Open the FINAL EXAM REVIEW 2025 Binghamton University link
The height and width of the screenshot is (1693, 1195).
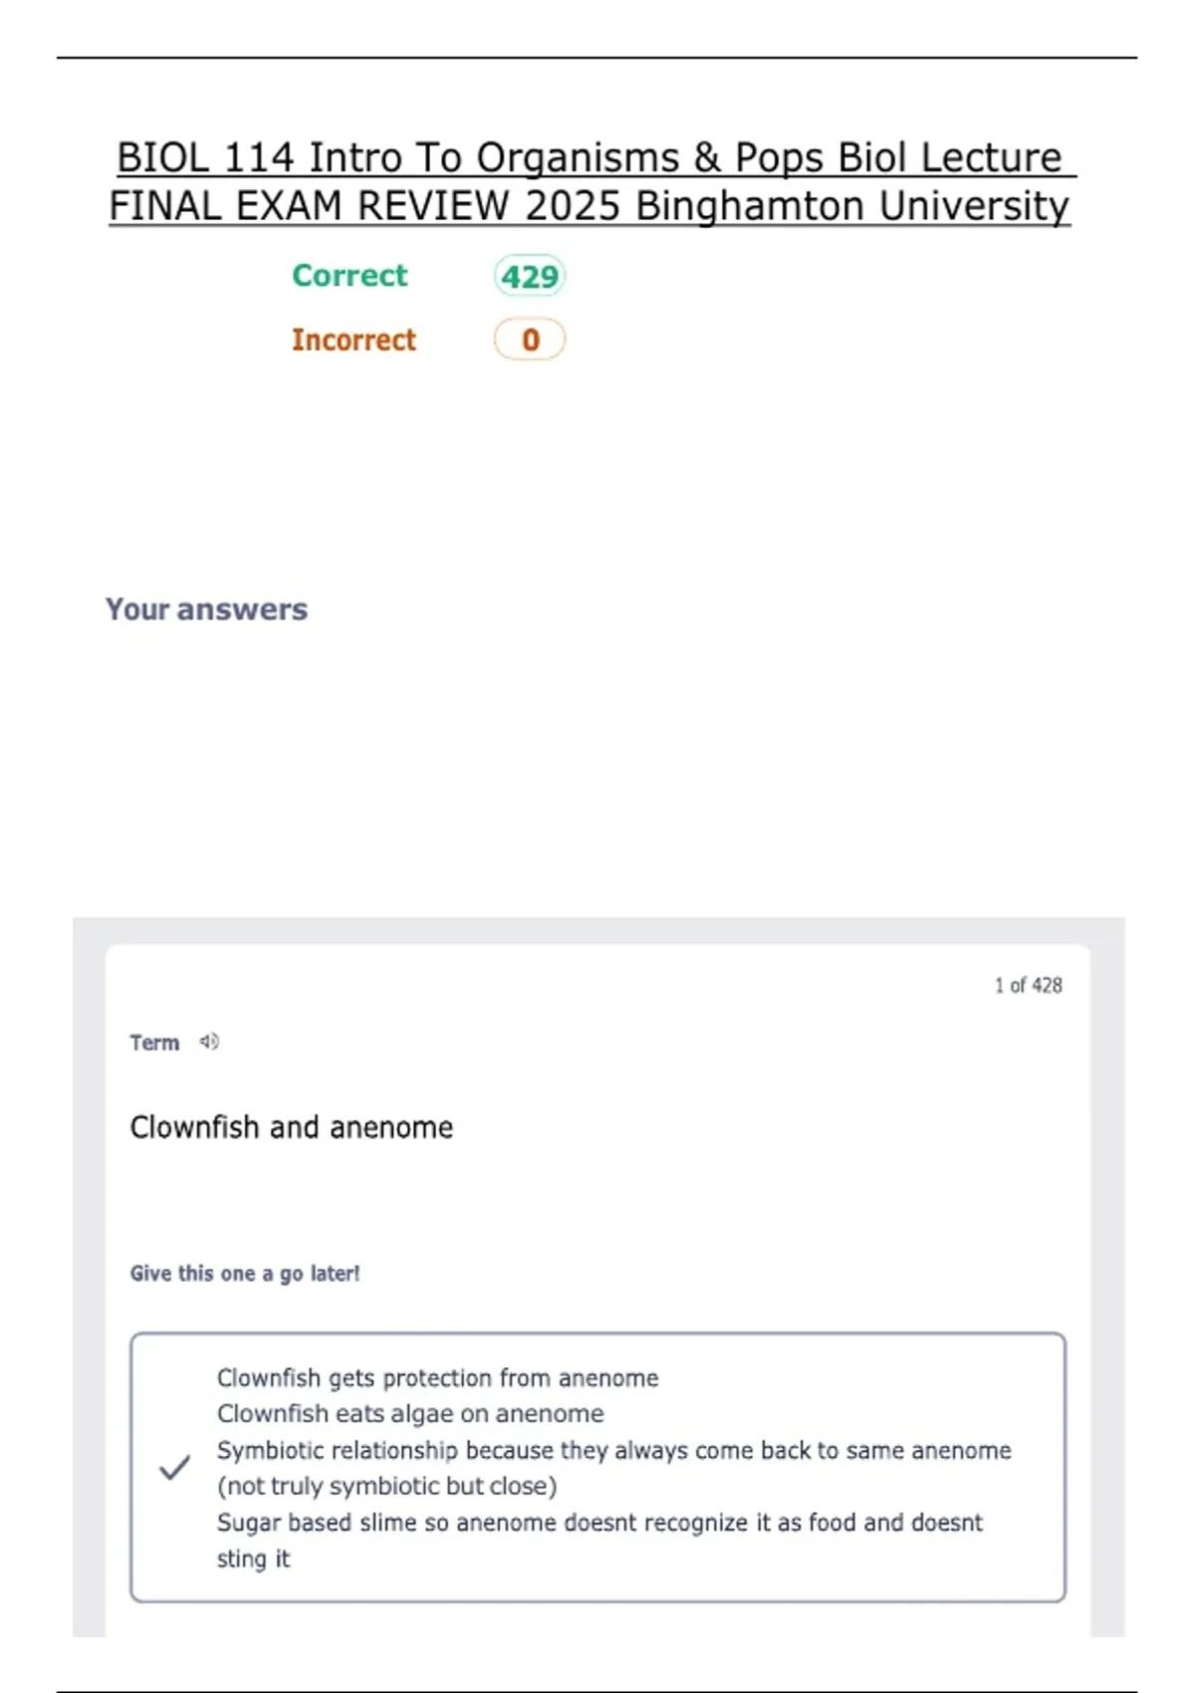590,206
